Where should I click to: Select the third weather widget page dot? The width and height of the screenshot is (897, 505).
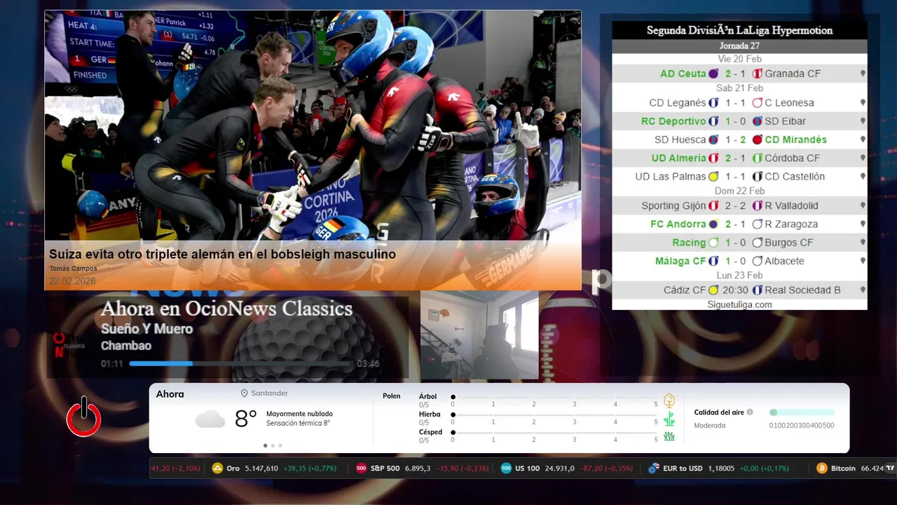(280, 445)
